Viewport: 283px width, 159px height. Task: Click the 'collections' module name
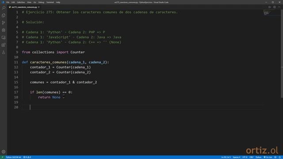[x=43, y=52]
